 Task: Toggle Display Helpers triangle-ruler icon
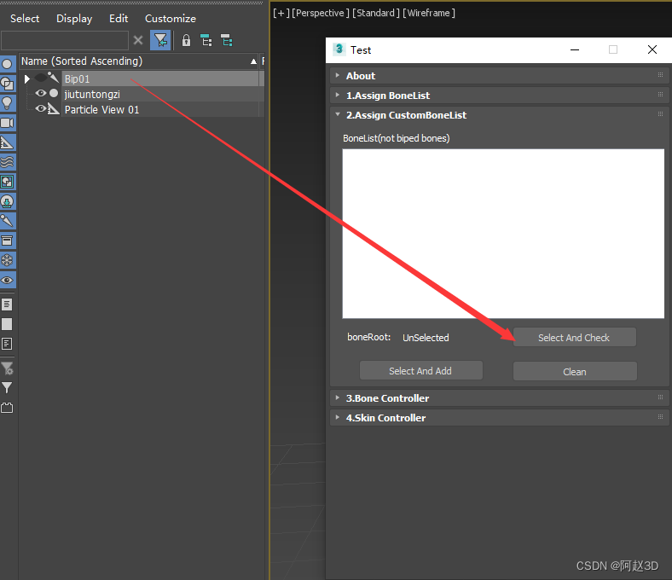click(x=8, y=142)
